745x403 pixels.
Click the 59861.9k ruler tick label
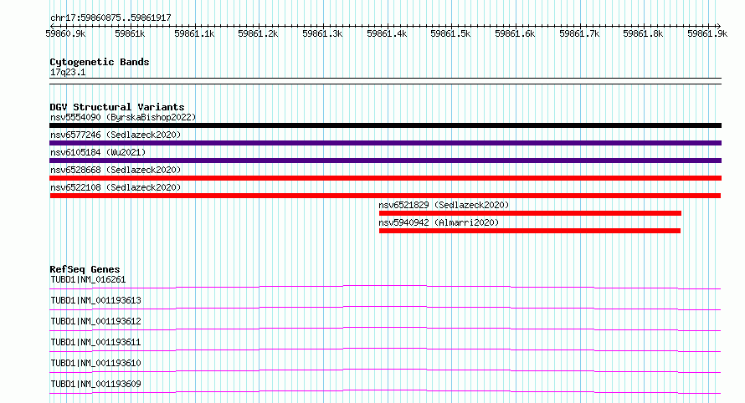point(708,33)
